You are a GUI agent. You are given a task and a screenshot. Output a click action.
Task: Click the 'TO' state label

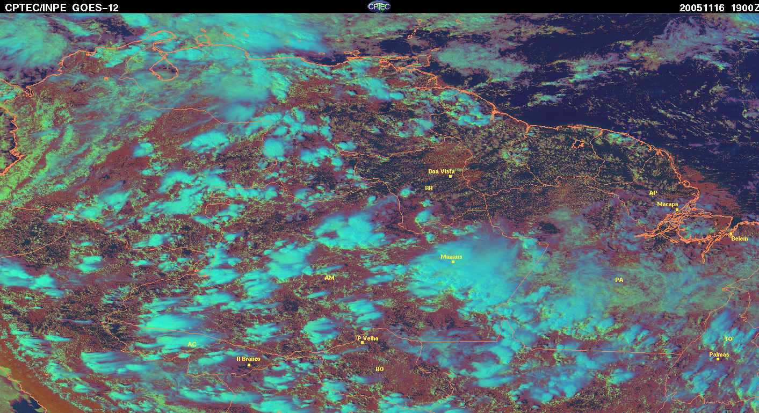tap(728, 339)
